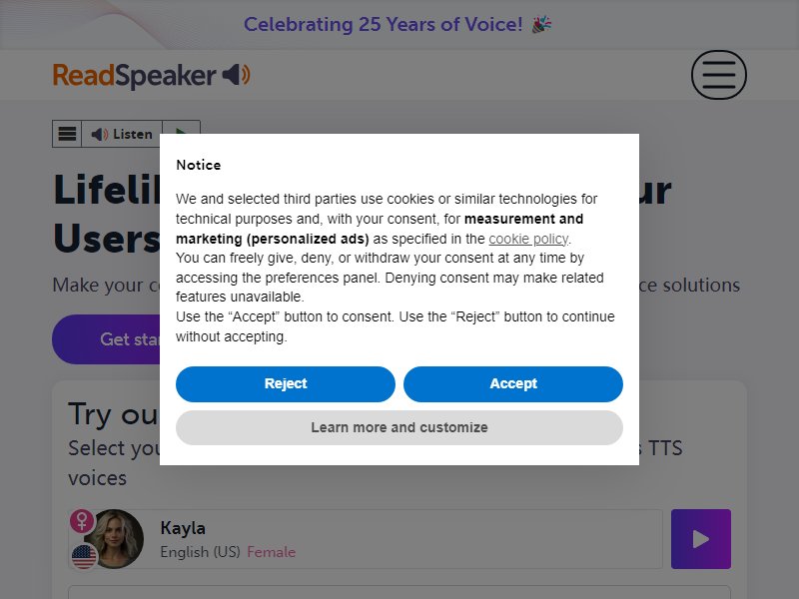
Task: Click the ReadSpeaker logo
Action: (x=152, y=76)
